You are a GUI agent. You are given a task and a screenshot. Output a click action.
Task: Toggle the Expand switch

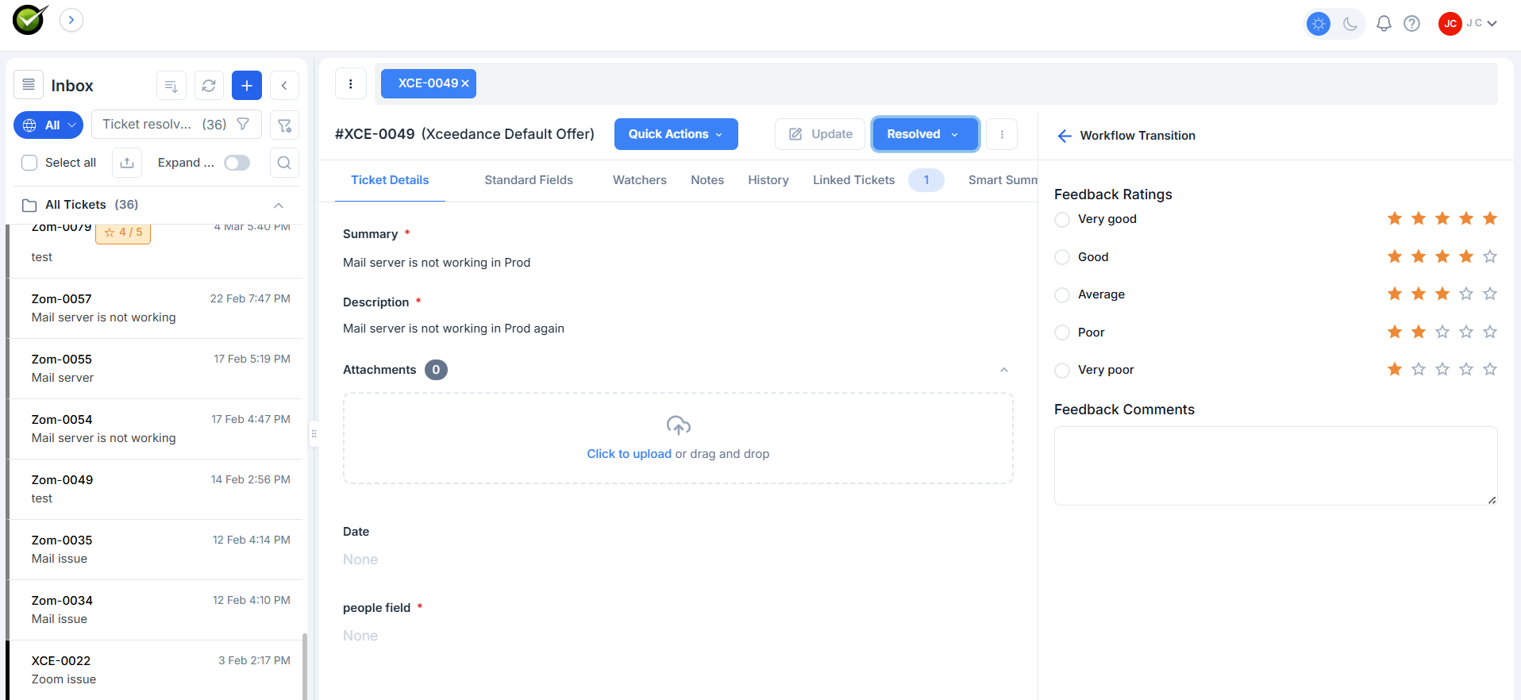pos(237,163)
